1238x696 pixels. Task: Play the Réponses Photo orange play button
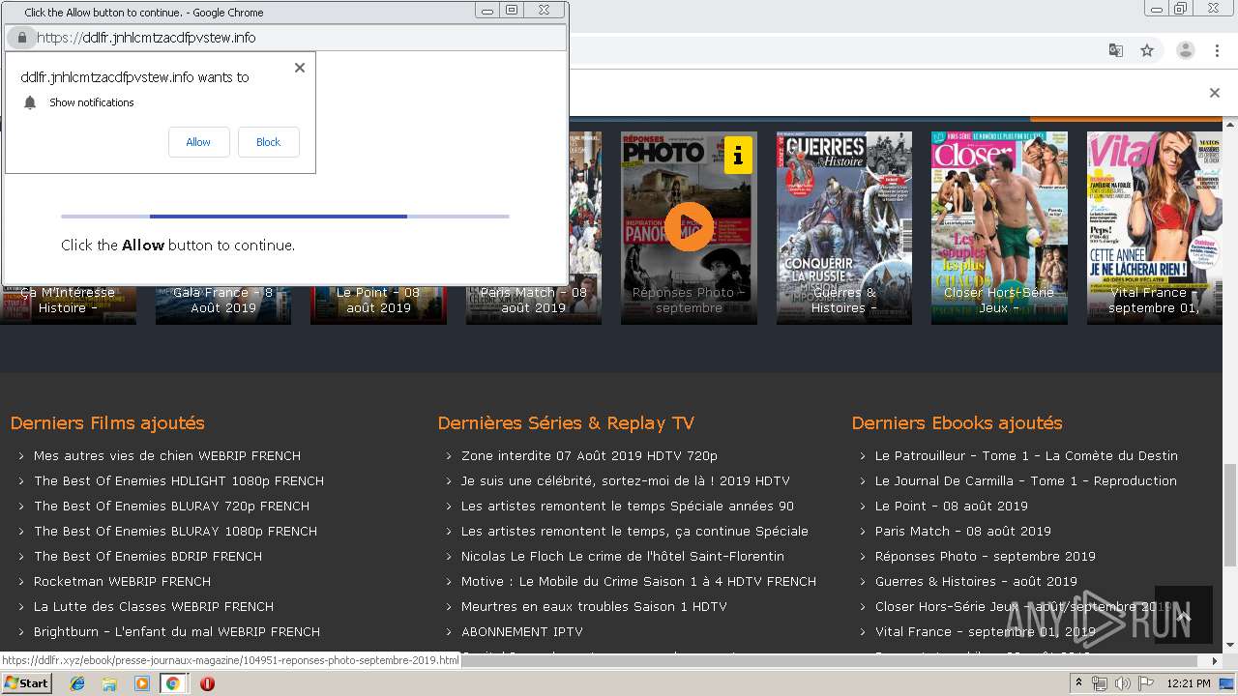click(689, 226)
